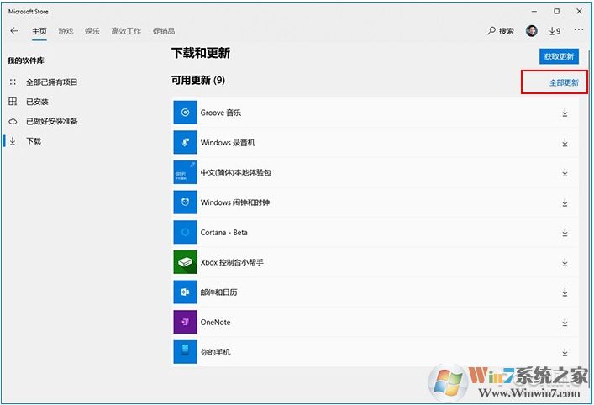The image size is (594, 405).
Task: Click the 全部更新 link
Action: pos(564,82)
